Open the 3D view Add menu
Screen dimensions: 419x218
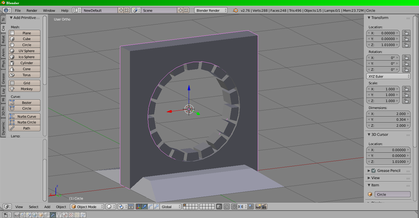click(x=47, y=207)
